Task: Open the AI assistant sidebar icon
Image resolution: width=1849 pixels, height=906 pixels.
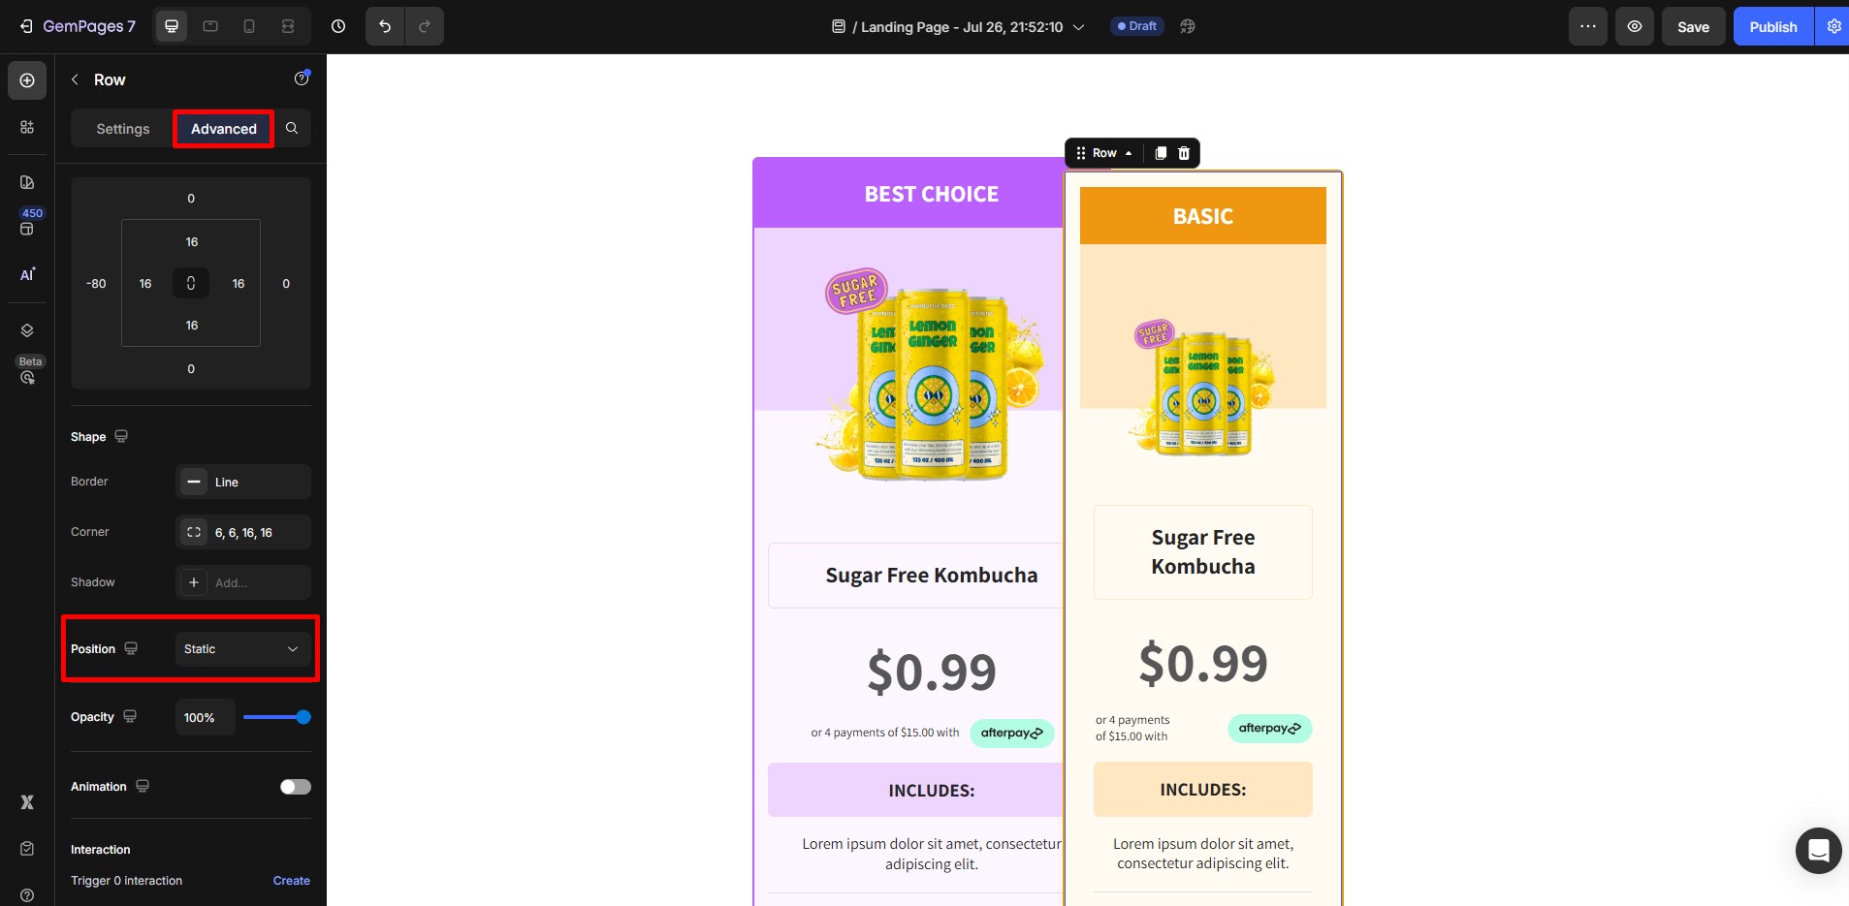Action: click(27, 274)
